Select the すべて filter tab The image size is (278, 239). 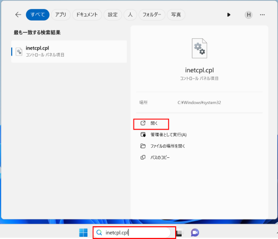tap(38, 14)
